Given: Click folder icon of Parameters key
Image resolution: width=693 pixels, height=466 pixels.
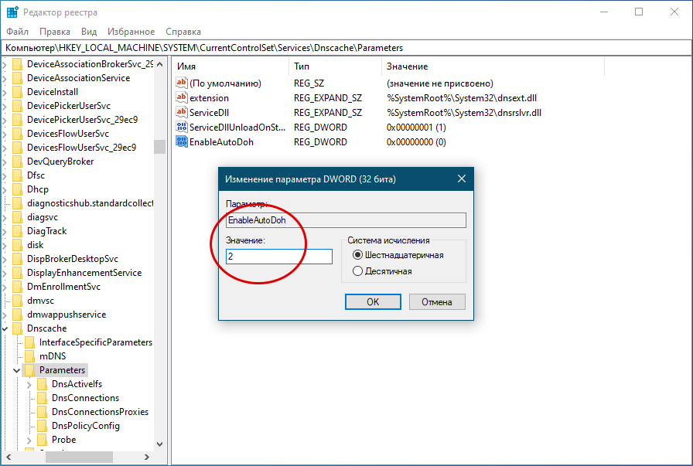Looking at the screenshot, I should click(30, 370).
